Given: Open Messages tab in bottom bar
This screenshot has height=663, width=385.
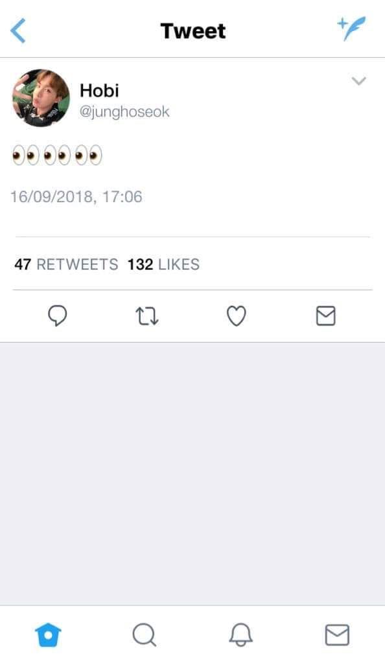Looking at the screenshot, I should point(337,634).
